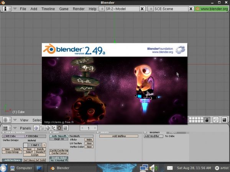Open the Render menu

point(79,9)
